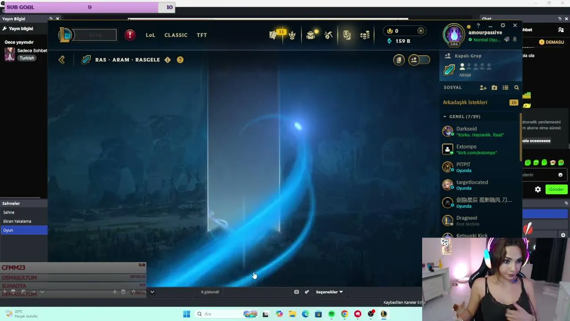This screenshot has height=321, width=570.
Task: Select the Sahne scene in Sahneler
Action: point(24,212)
